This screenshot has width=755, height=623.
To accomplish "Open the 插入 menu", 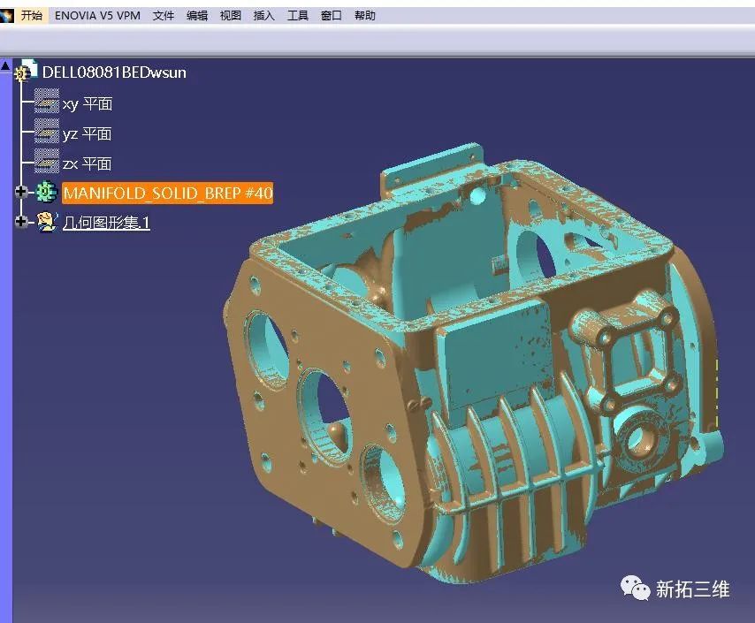I will (263, 15).
